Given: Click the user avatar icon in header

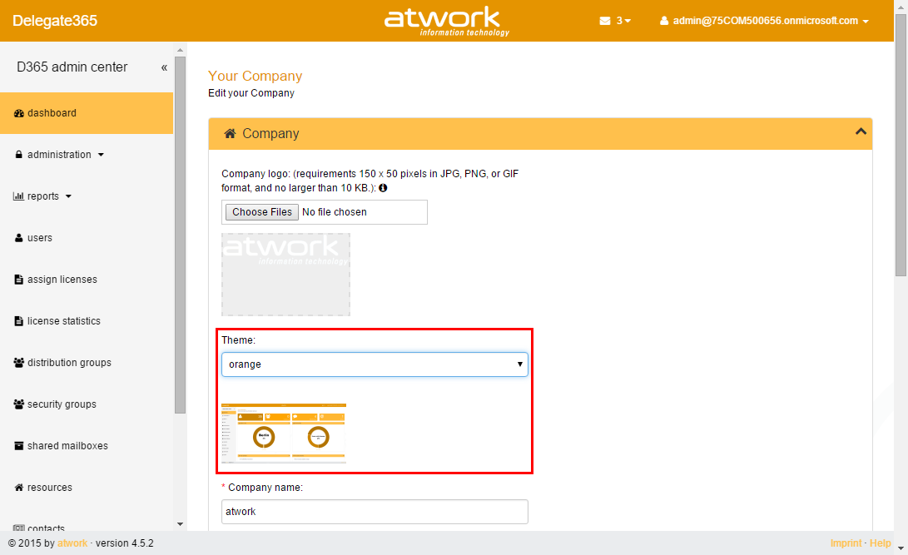Looking at the screenshot, I should [x=664, y=21].
